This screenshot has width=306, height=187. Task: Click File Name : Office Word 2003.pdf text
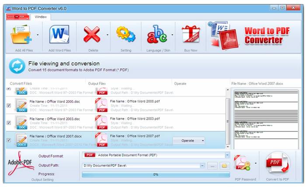coord(135,119)
